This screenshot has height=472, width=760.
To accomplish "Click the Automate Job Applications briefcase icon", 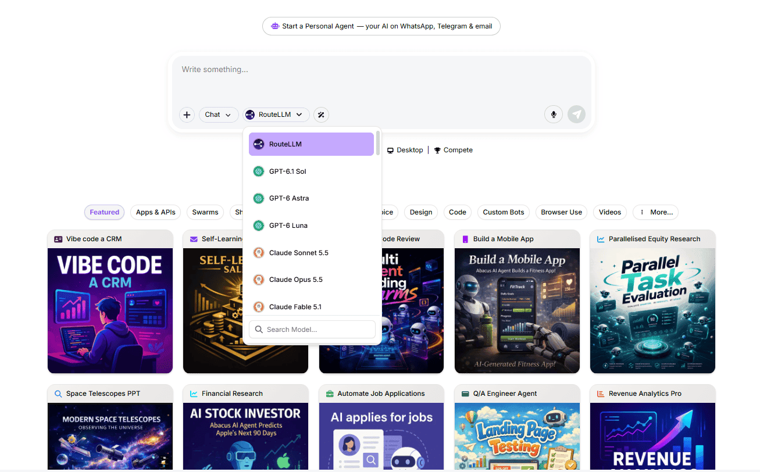I will [x=330, y=394].
